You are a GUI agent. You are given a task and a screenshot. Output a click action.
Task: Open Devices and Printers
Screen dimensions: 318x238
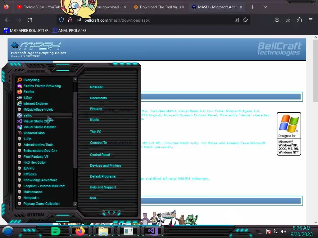106,165
